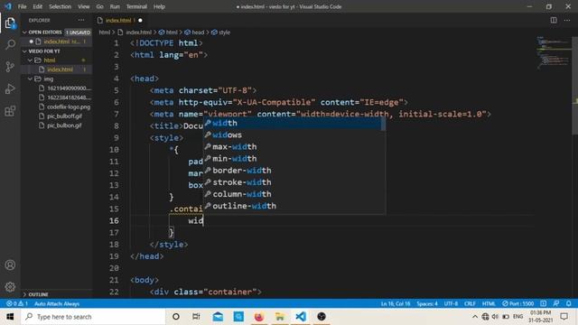Click 'Ln 16, Col 16' in status bar
578x325 pixels.
coord(396,303)
